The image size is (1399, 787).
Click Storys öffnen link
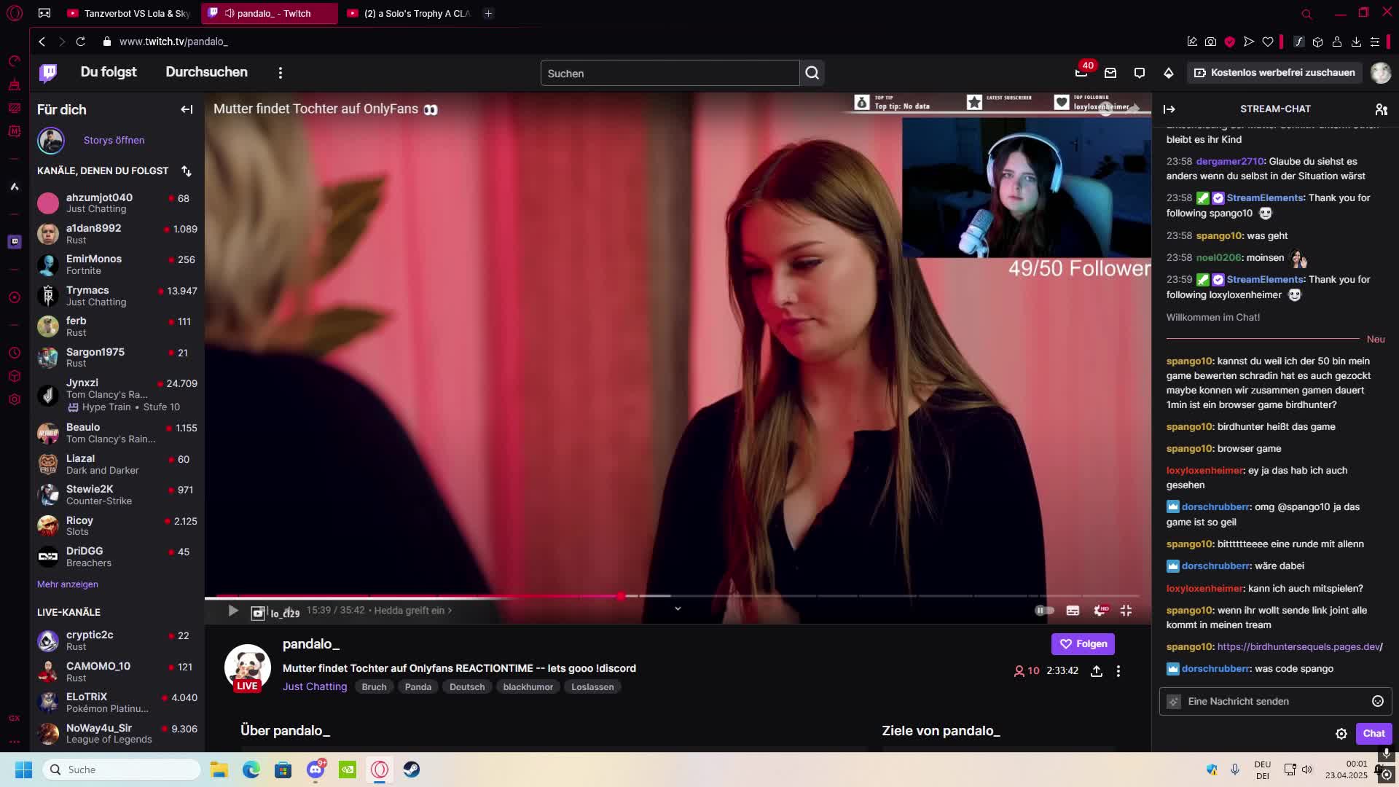[x=114, y=141]
